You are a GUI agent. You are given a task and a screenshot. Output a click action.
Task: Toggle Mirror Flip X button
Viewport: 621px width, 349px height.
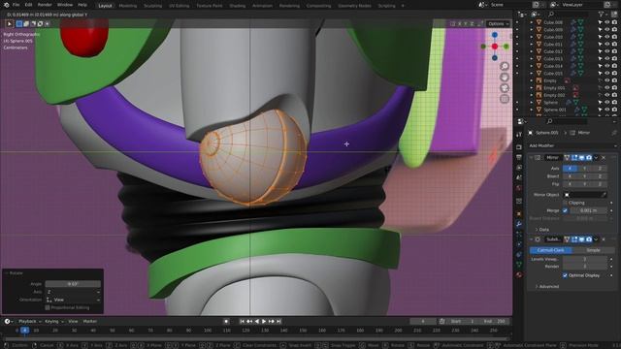[570, 184]
